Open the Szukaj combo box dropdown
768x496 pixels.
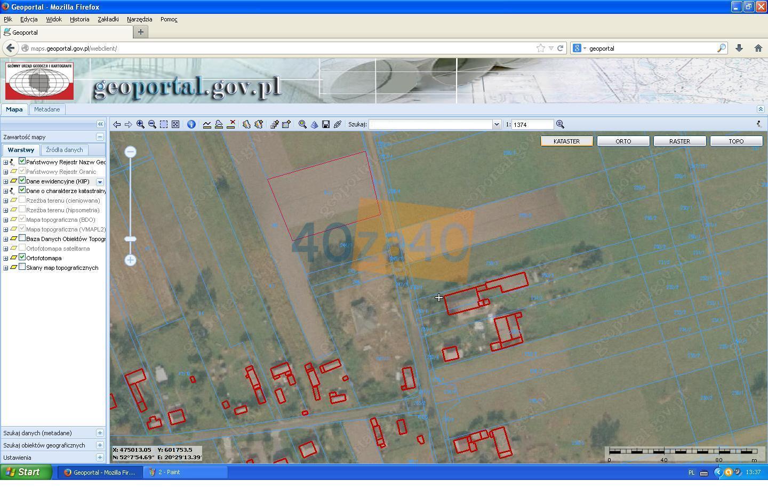(497, 124)
